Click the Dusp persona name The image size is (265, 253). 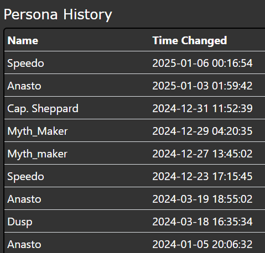tap(20, 222)
